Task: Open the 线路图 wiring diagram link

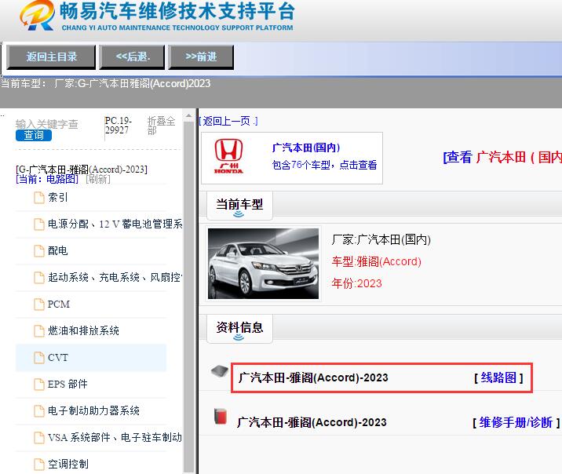Action: coord(498,377)
